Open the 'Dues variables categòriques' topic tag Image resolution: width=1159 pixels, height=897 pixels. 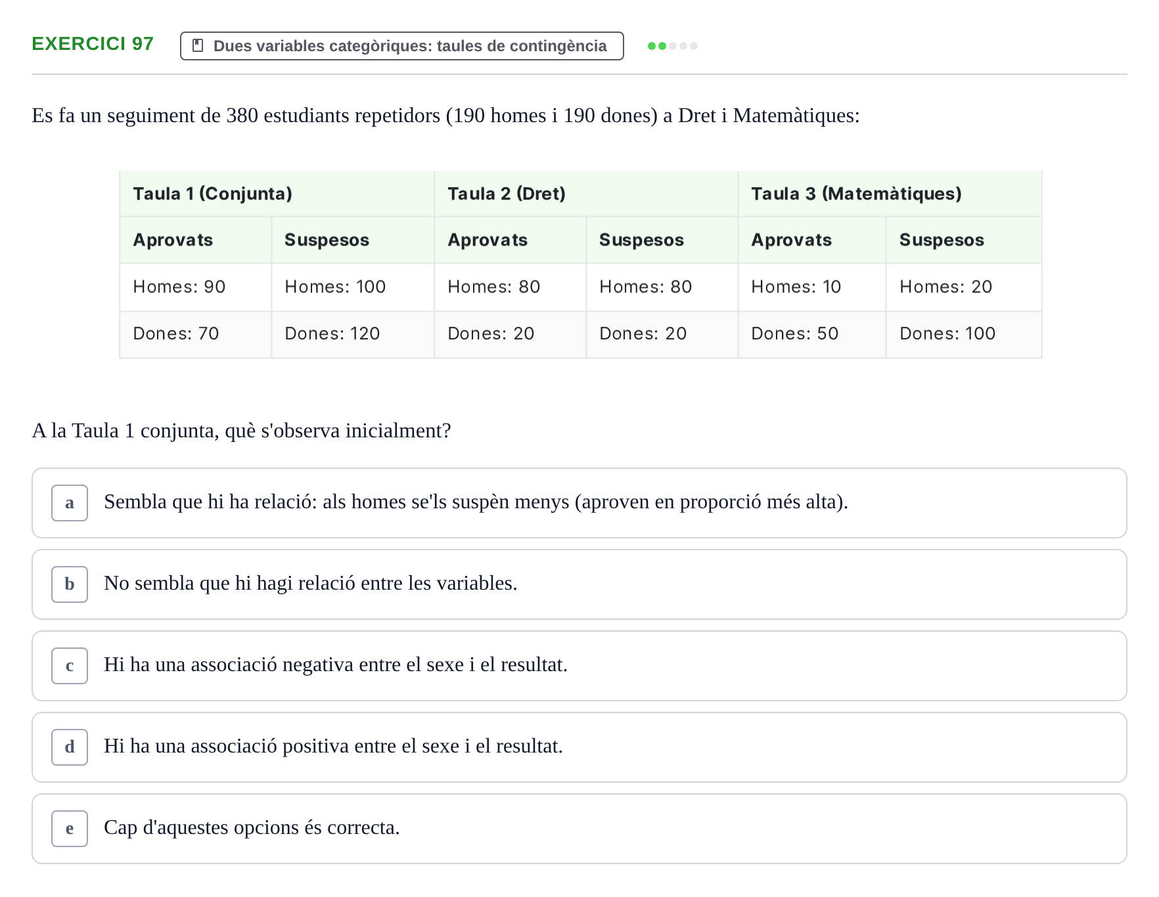(x=402, y=46)
